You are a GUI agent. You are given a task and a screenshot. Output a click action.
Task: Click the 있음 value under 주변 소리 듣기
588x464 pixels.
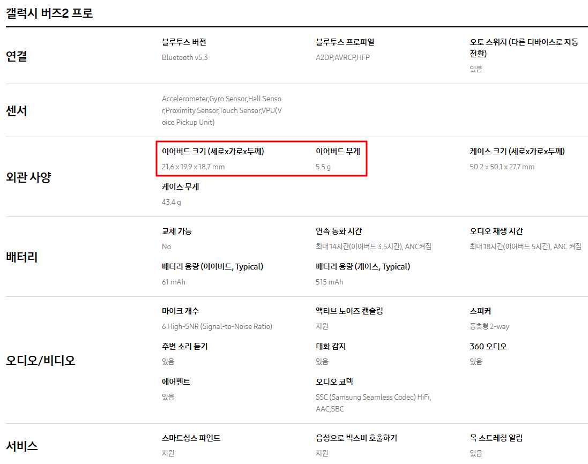[168, 362]
